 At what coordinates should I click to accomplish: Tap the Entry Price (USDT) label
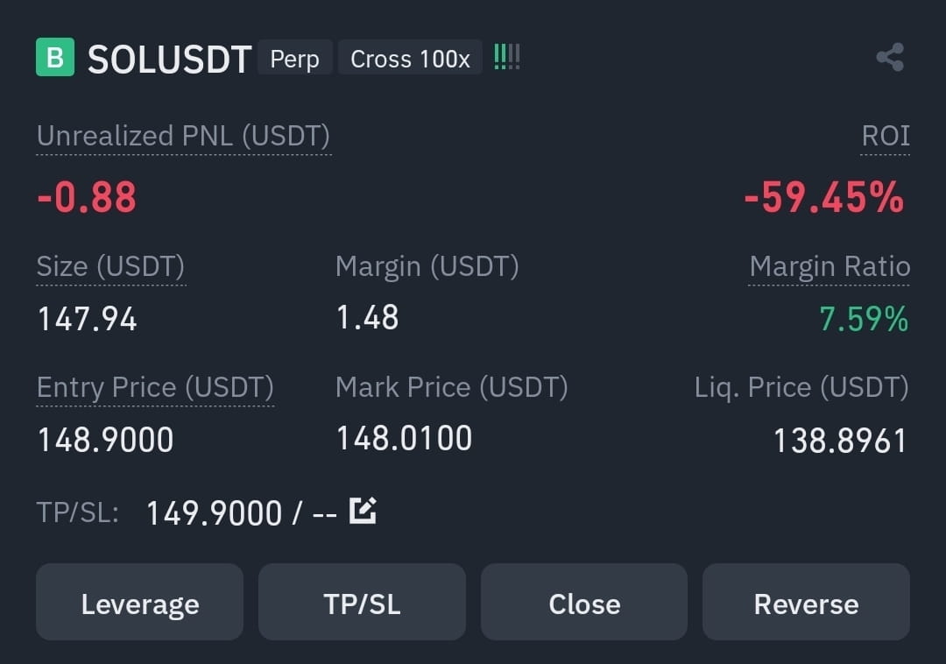coord(155,387)
